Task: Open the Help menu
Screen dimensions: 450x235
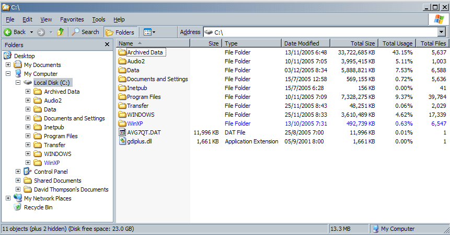Action: (119, 19)
